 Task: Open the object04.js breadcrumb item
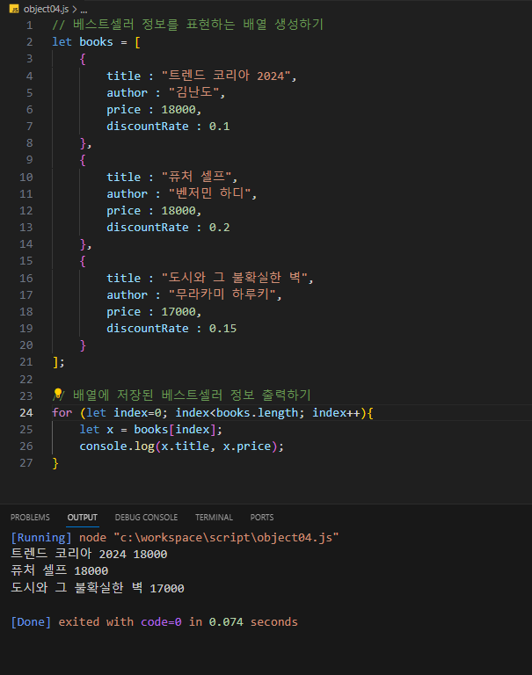click(x=46, y=9)
